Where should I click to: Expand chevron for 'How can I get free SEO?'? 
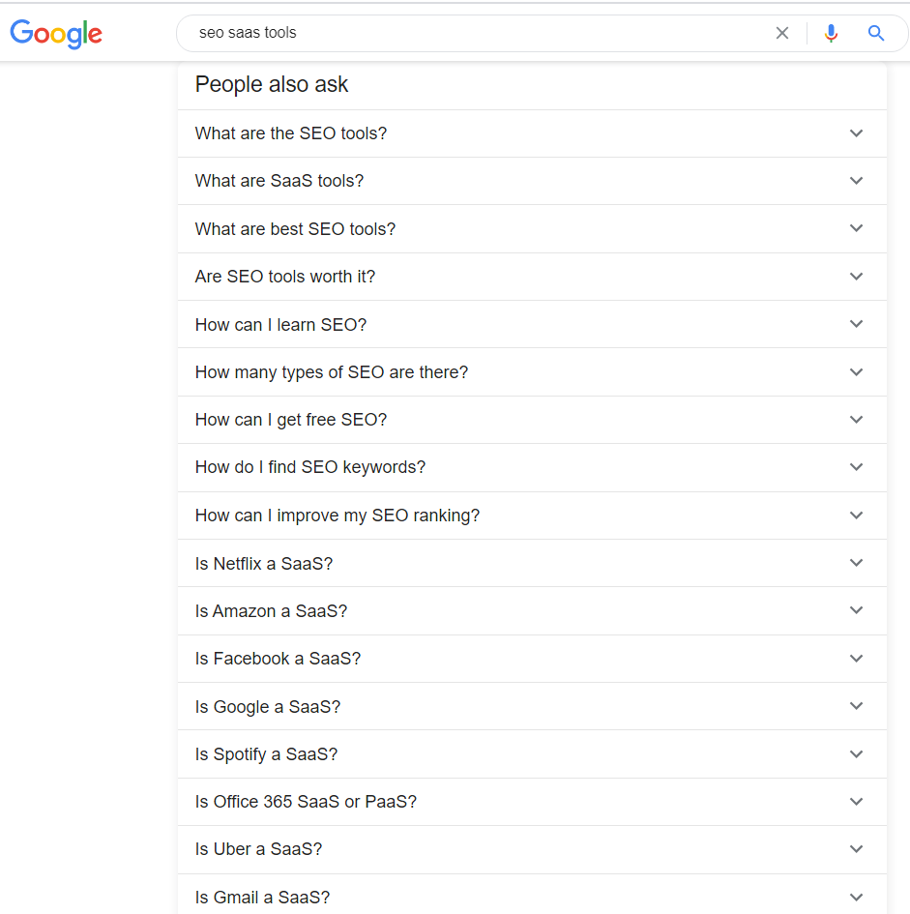click(857, 420)
